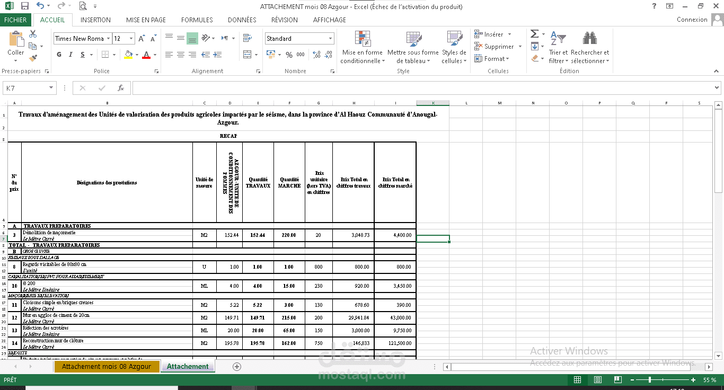
Task: Click the percent style icon
Action: (289, 55)
